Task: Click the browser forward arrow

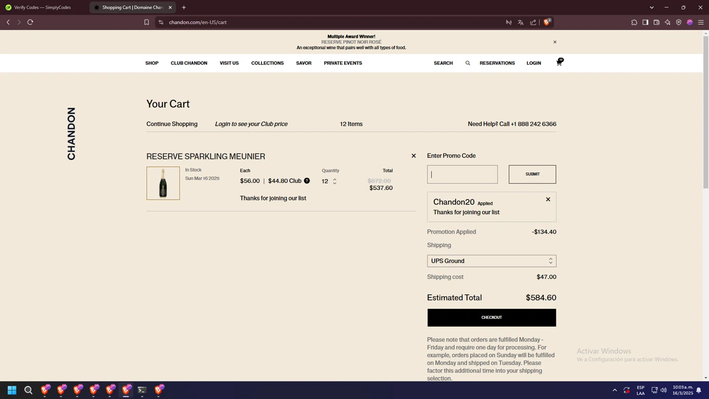Action: point(19,22)
